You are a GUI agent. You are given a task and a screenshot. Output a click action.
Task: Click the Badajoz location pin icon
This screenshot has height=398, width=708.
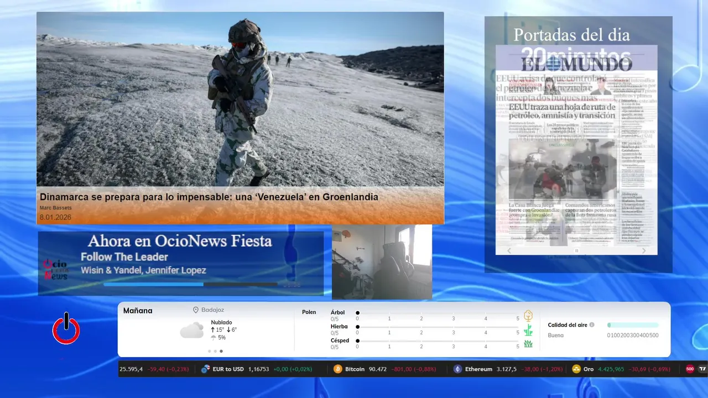196,310
